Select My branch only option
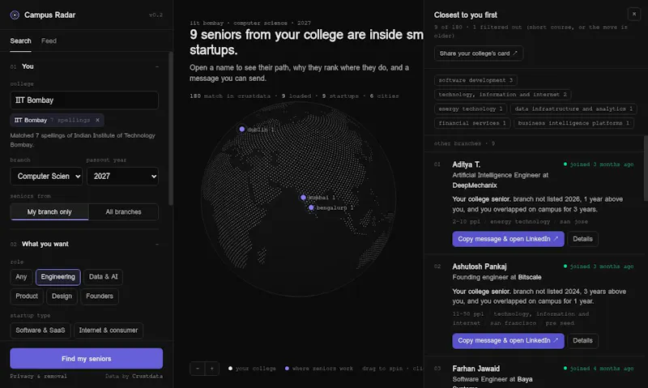 [x=49, y=212]
